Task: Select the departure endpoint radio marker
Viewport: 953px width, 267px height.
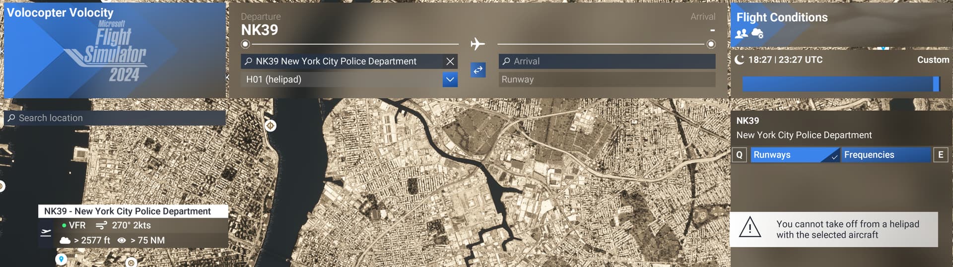Action: click(245, 44)
